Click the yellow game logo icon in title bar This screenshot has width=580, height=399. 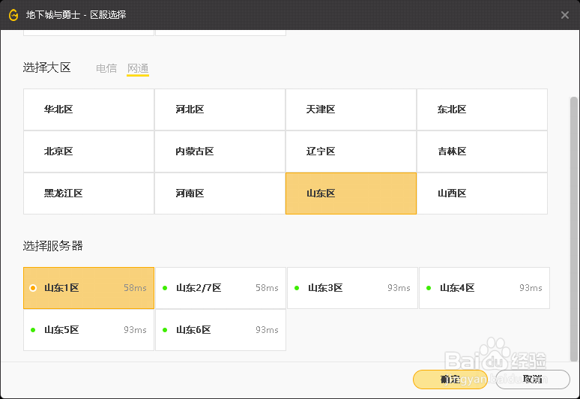13,15
